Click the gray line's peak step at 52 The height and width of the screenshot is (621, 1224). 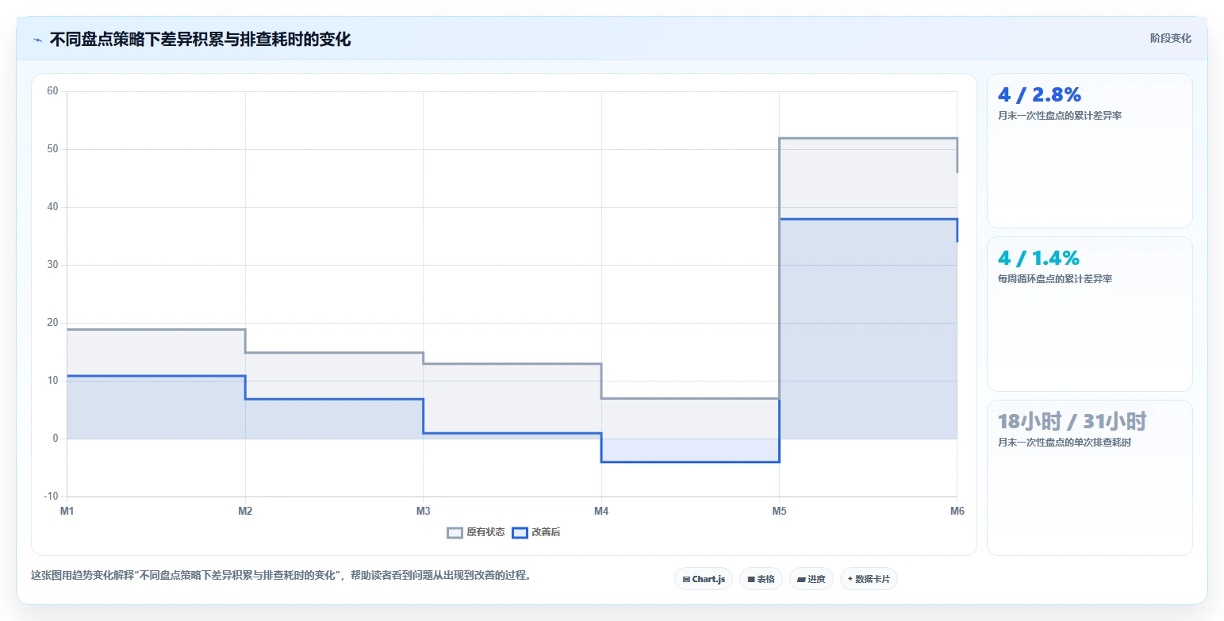point(868,138)
